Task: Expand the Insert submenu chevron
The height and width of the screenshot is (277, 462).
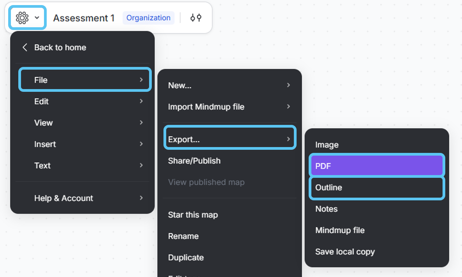Action: pos(141,144)
